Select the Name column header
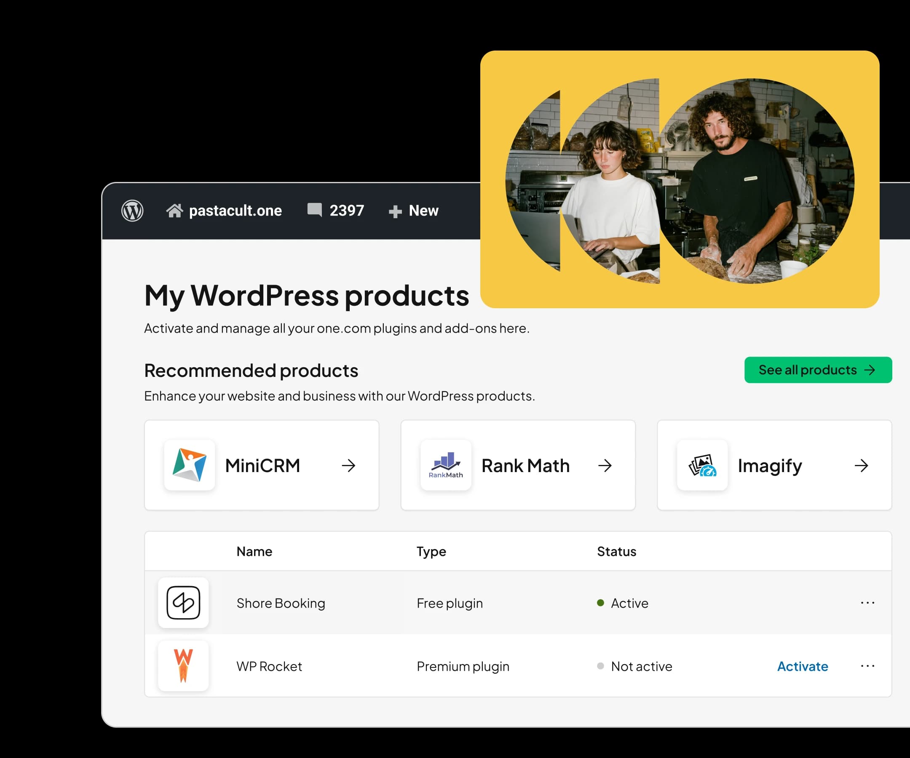Screen dimensions: 910x758 [x=254, y=551]
